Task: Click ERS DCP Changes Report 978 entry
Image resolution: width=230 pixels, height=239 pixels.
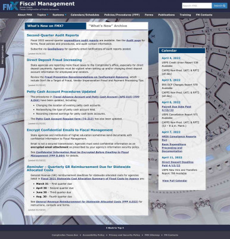Action: [179, 86]
